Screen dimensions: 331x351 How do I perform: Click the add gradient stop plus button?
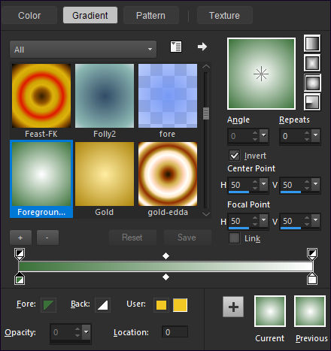(x=20, y=238)
